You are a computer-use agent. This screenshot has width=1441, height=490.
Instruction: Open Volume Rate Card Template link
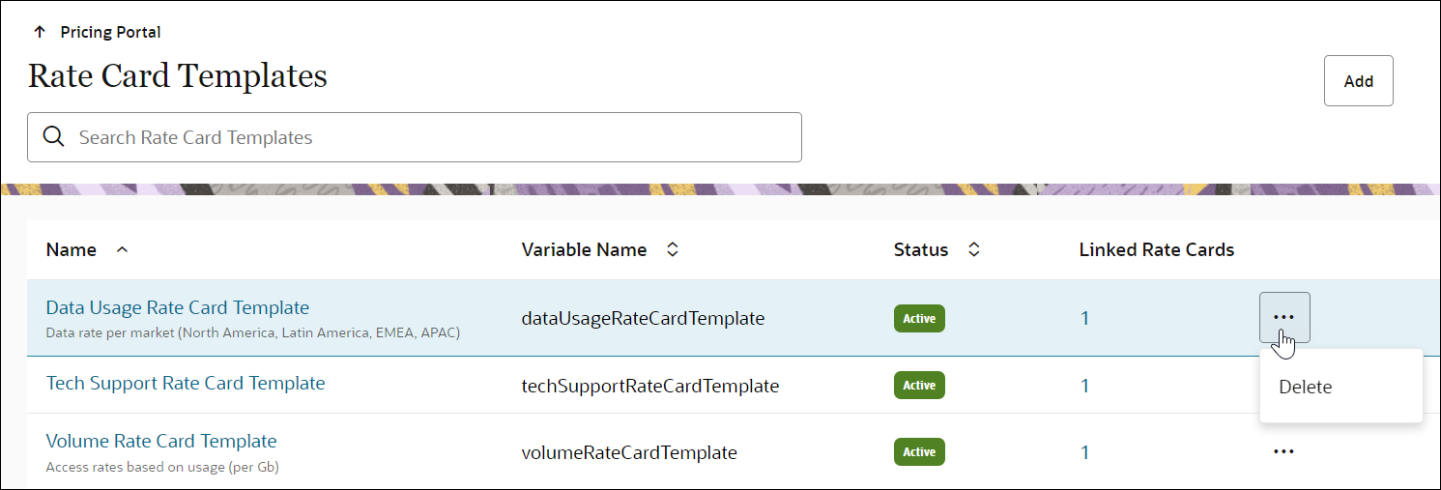(x=161, y=441)
